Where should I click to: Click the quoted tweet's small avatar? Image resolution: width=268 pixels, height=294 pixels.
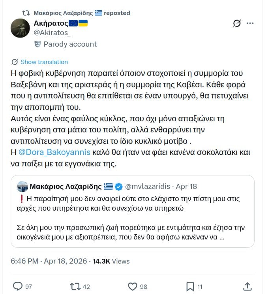point(22,186)
